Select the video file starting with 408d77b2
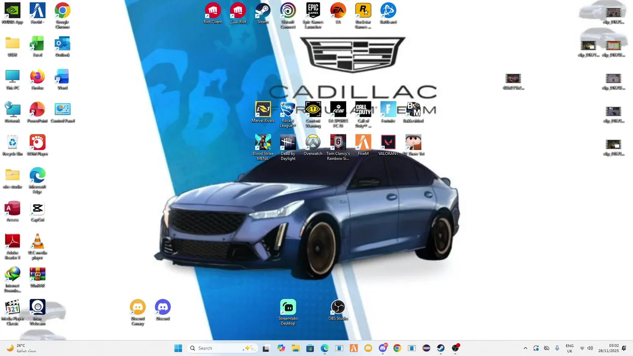The image size is (633, 356). click(x=513, y=82)
